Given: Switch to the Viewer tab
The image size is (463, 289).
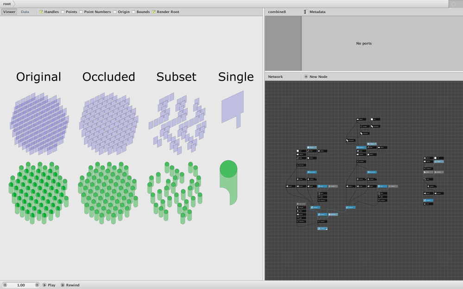Looking at the screenshot, I should pyautogui.click(x=9, y=12).
